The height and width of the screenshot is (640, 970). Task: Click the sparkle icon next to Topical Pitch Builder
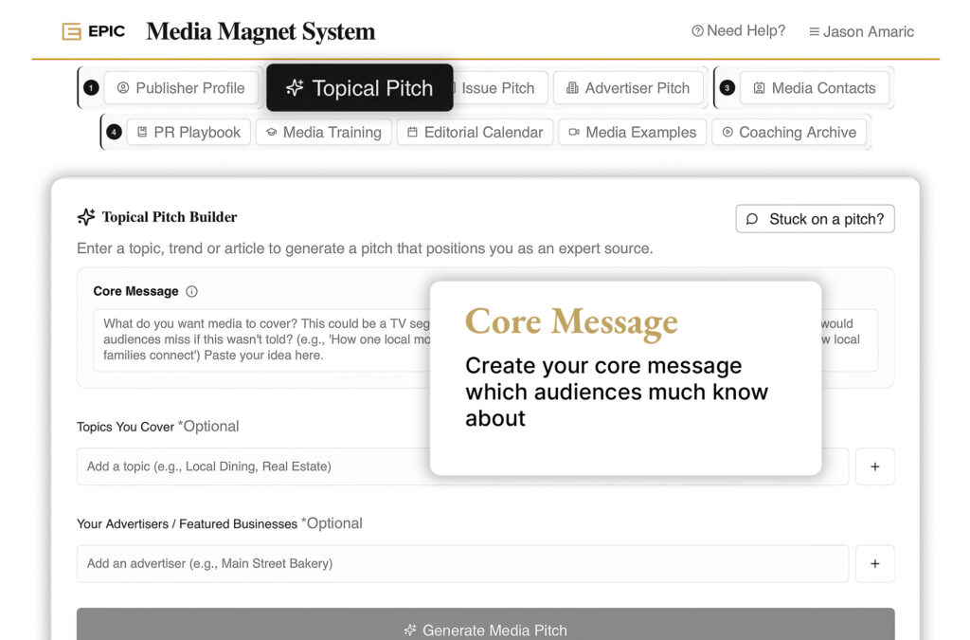86,217
